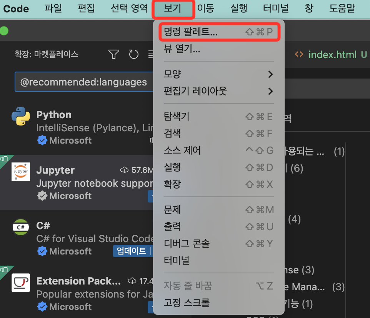Click the C# extension logo

[x=21, y=227]
